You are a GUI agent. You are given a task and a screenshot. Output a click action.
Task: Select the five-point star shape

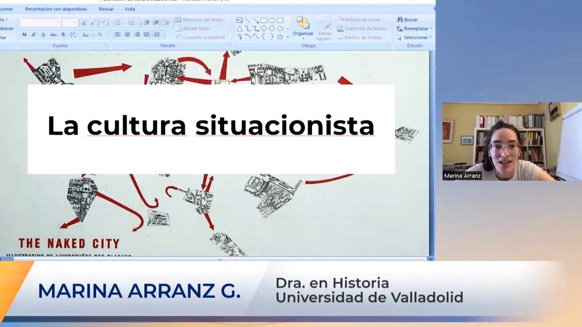point(280,37)
